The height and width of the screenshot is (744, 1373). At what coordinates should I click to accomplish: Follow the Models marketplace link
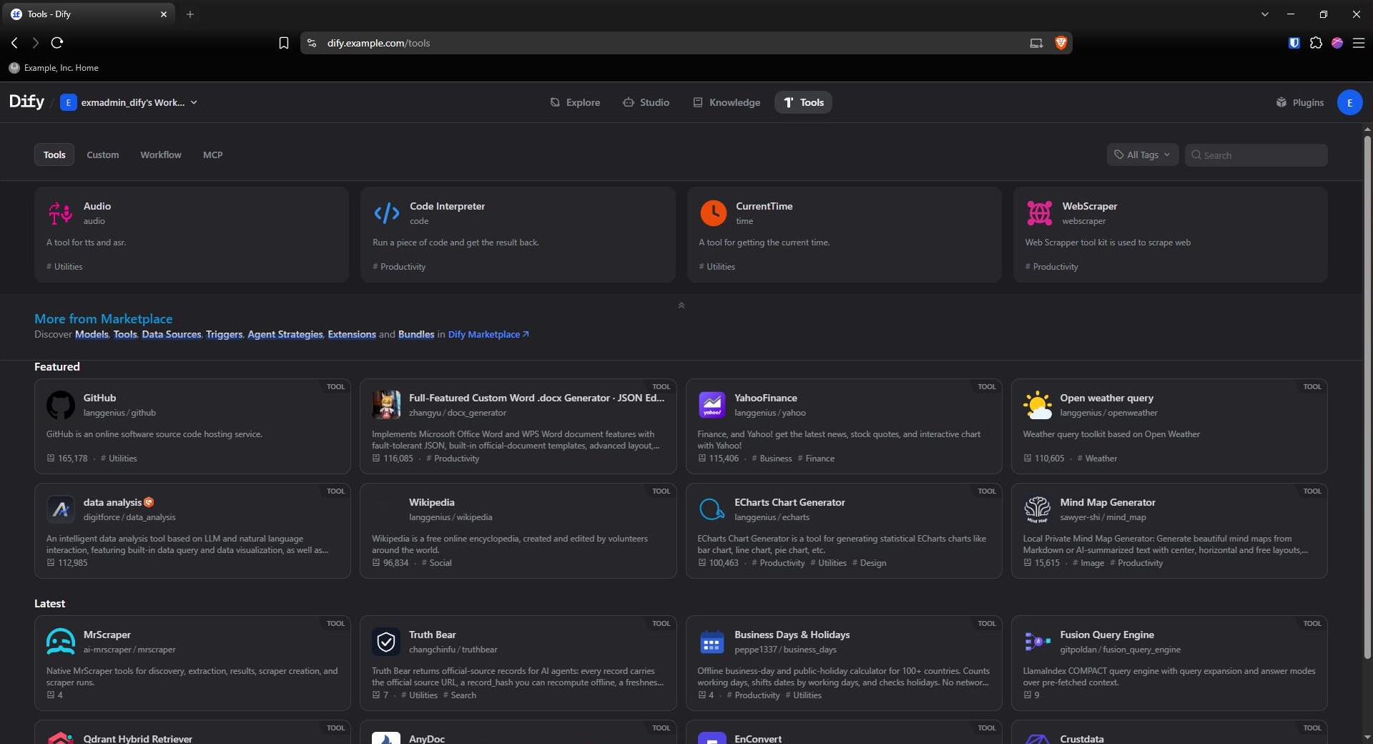(92, 334)
